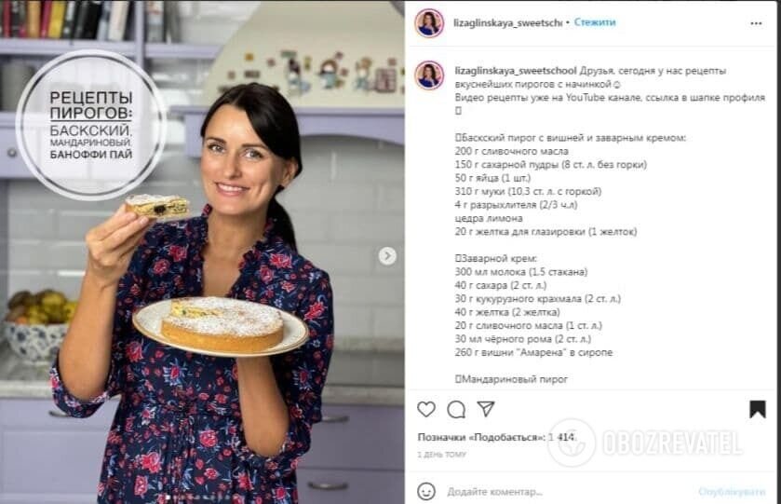Click the 1 день тому timestamp
The width and height of the screenshot is (781, 504).
(442, 455)
